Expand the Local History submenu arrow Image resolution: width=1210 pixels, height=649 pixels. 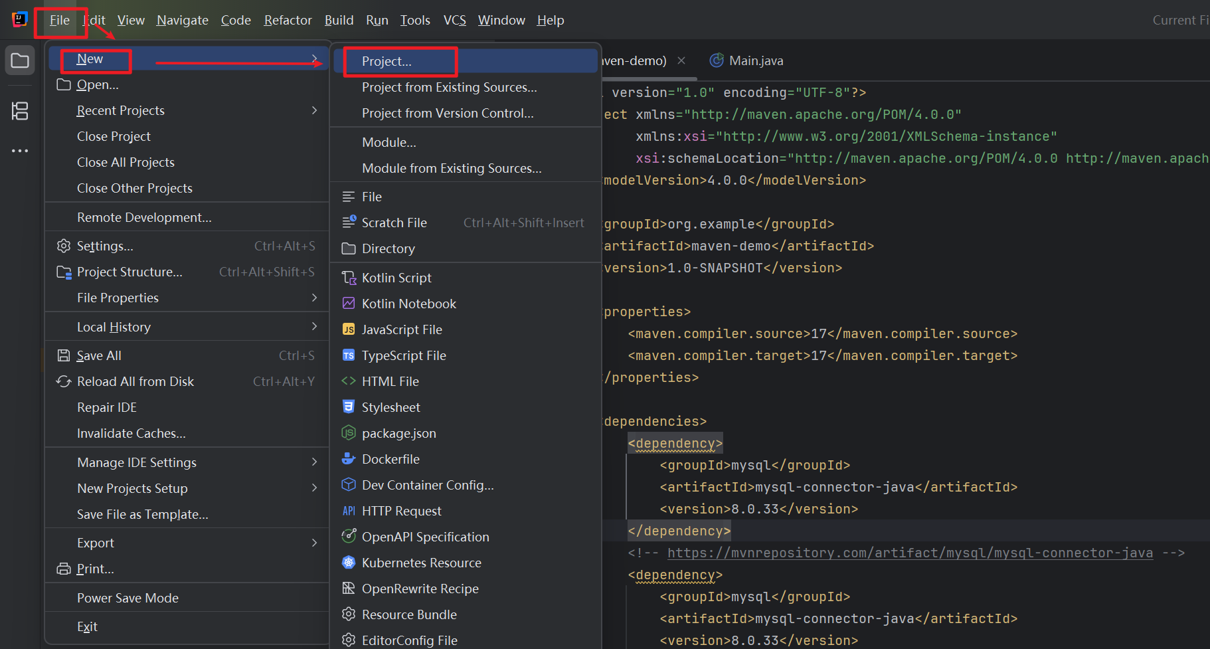[x=315, y=326]
